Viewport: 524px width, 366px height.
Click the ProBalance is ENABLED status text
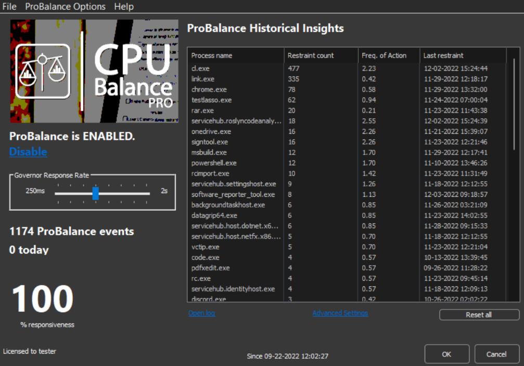(72, 136)
